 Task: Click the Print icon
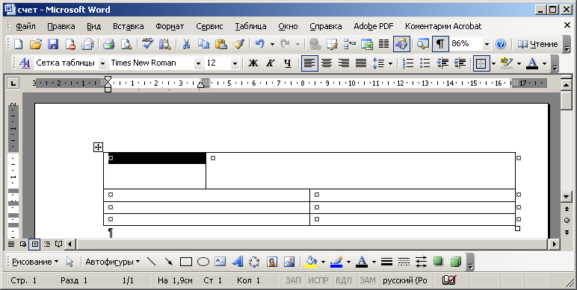pyautogui.click(x=109, y=44)
